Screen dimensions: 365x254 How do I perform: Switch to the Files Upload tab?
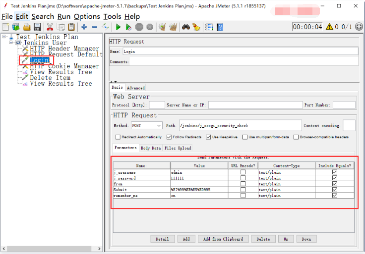(x=178, y=148)
